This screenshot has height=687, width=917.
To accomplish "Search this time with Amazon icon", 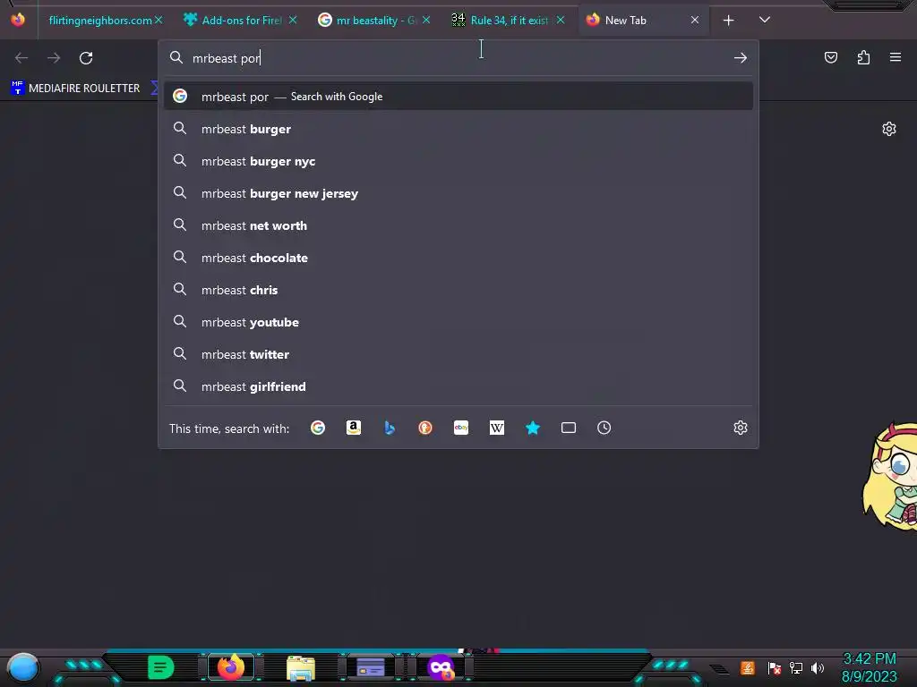I will click(x=353, y=428).
